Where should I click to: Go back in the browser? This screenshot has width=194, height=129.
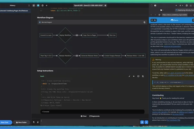pyautogui.click(x=151, y=15)
